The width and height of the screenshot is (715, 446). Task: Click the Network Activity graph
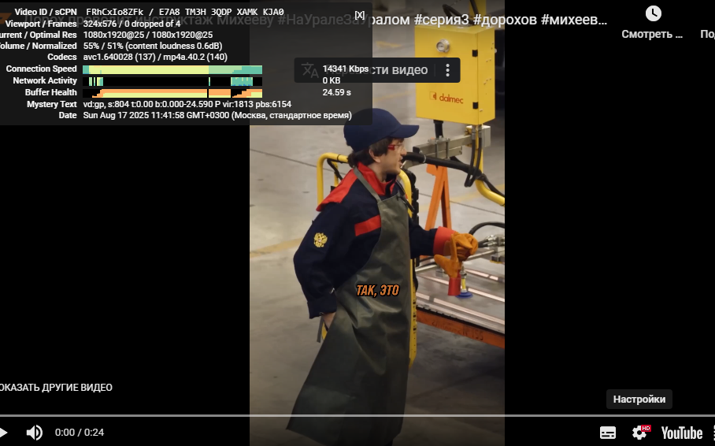tap(172, 81)
